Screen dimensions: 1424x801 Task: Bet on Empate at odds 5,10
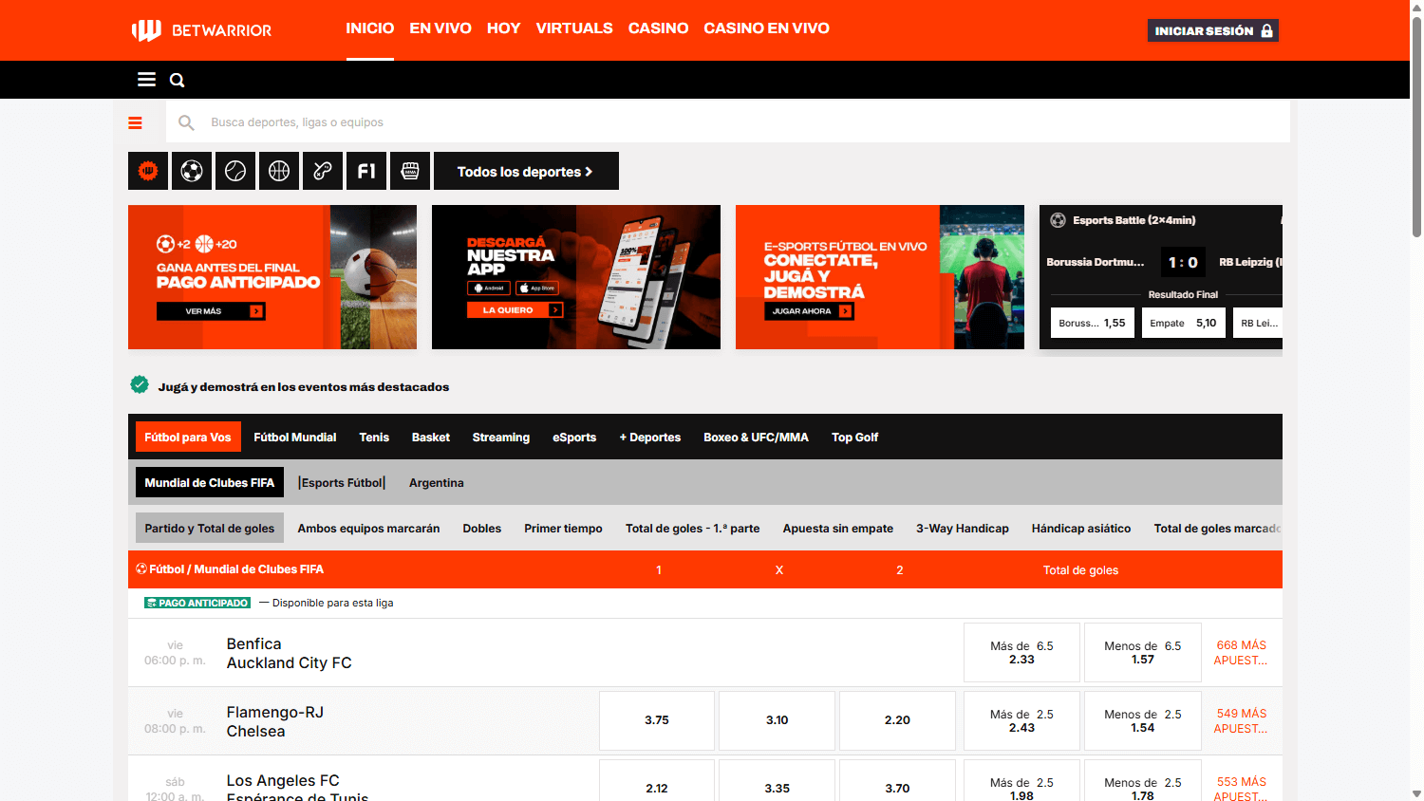[1183, 323]
